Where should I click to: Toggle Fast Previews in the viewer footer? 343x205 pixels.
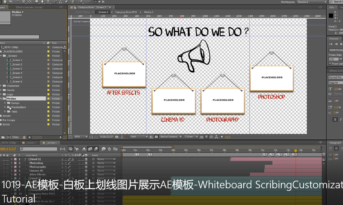tap(206, 137)
